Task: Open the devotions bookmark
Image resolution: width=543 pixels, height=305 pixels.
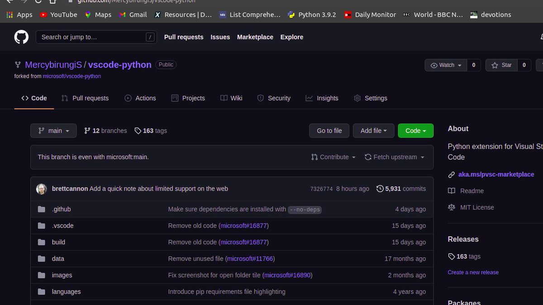Action: point(491,14)
